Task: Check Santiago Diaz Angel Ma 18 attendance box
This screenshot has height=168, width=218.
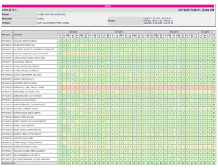Action: [69, 138]
